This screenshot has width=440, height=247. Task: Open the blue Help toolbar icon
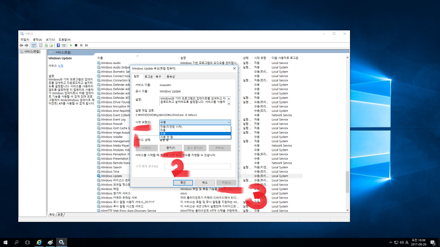coord(58,45)
